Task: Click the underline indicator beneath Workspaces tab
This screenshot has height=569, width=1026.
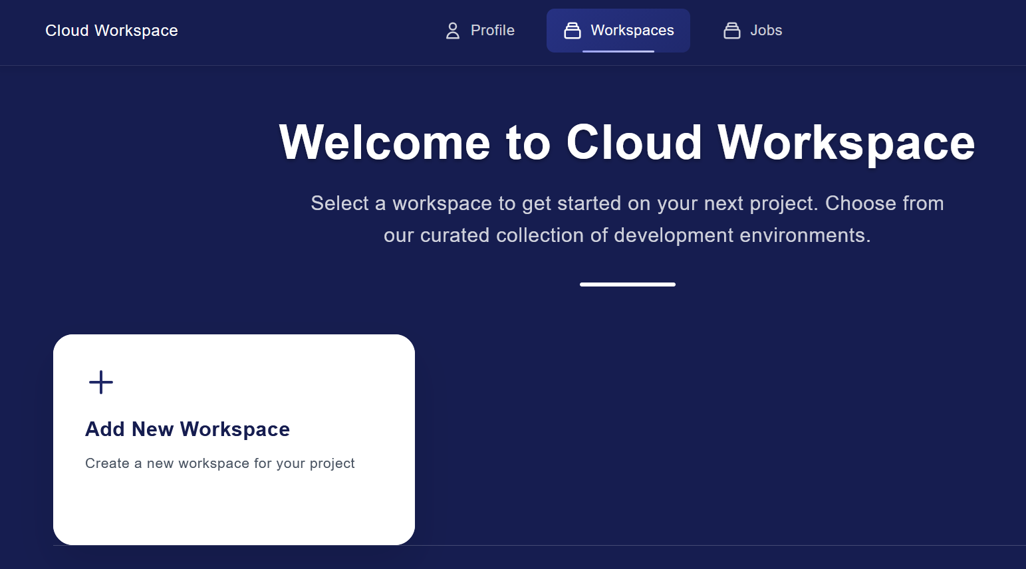Action: (x=618, y=51)
